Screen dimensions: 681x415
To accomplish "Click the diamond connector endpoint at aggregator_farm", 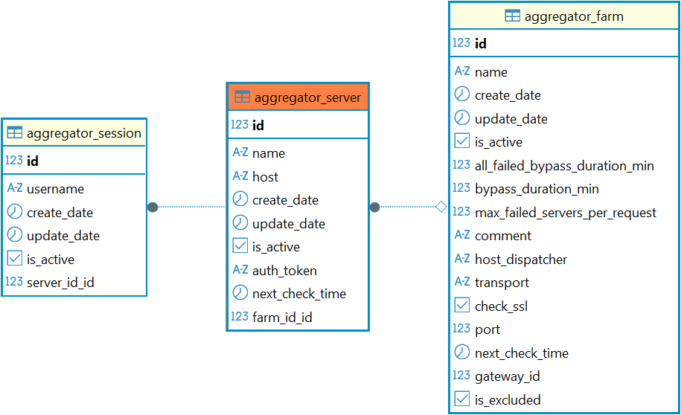I will 441,207.
